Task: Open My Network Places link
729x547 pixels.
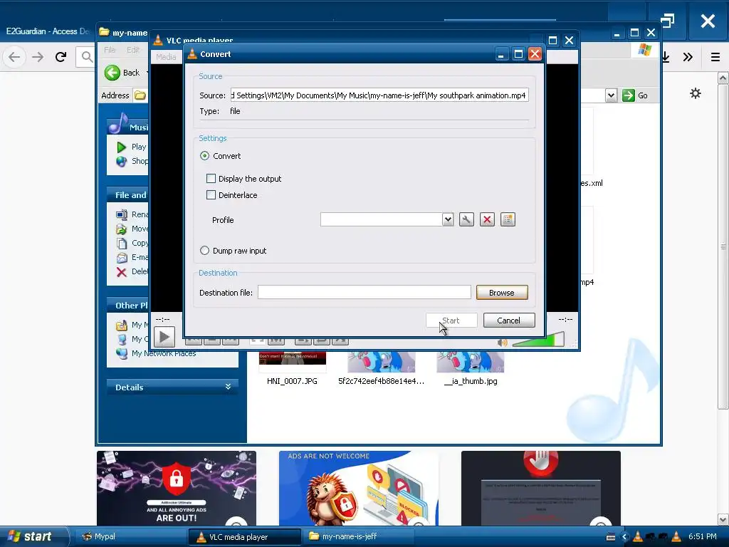Action: coord(164,353)
